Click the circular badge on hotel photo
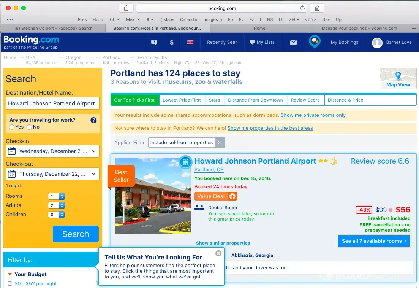419x288 pixels. pyautogui.click(x=185, y=162)
